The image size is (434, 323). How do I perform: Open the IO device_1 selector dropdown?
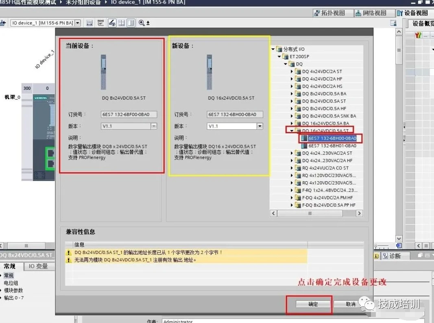pos(78,23)
